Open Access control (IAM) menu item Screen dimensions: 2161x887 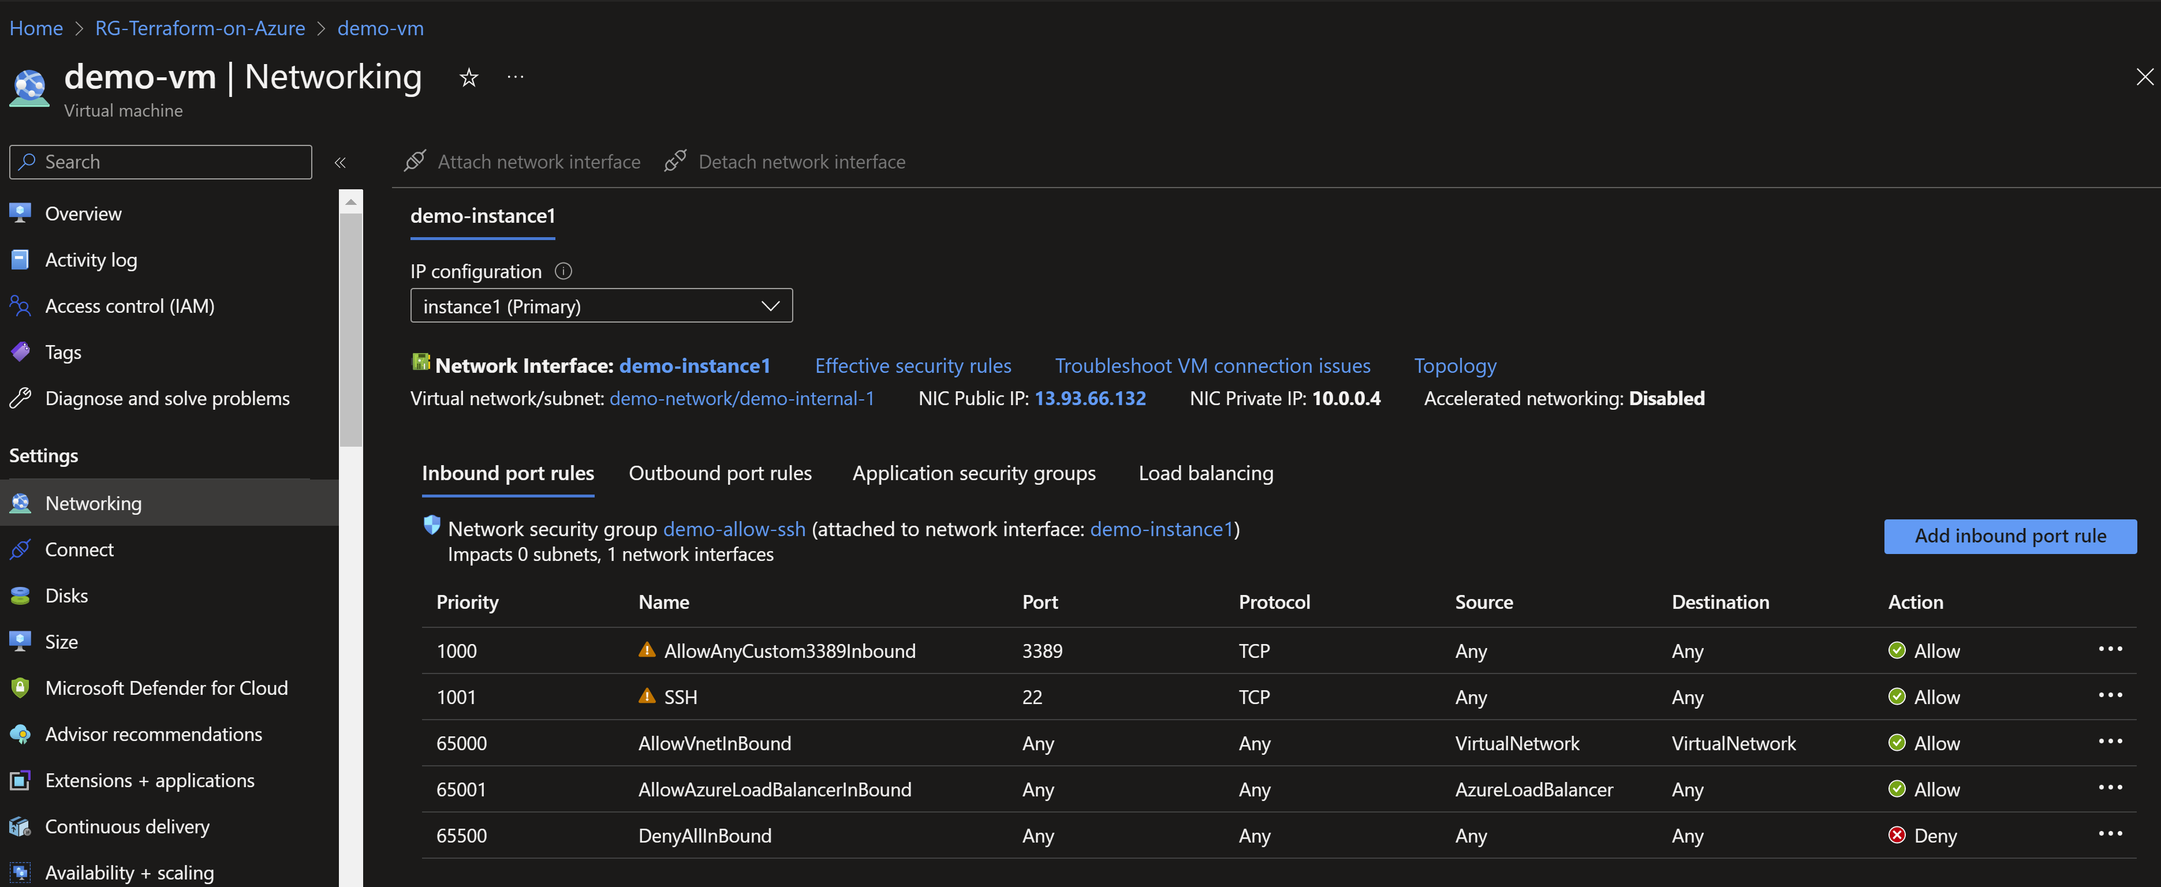[130, 306]
